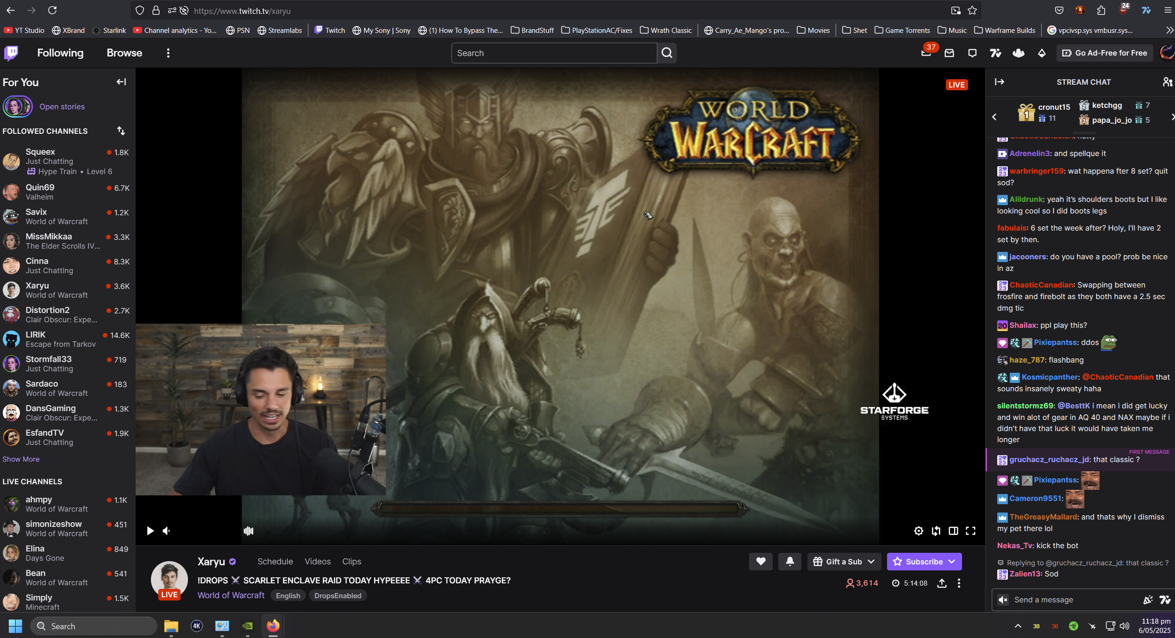Open the Browse tab

coord(124,53)
